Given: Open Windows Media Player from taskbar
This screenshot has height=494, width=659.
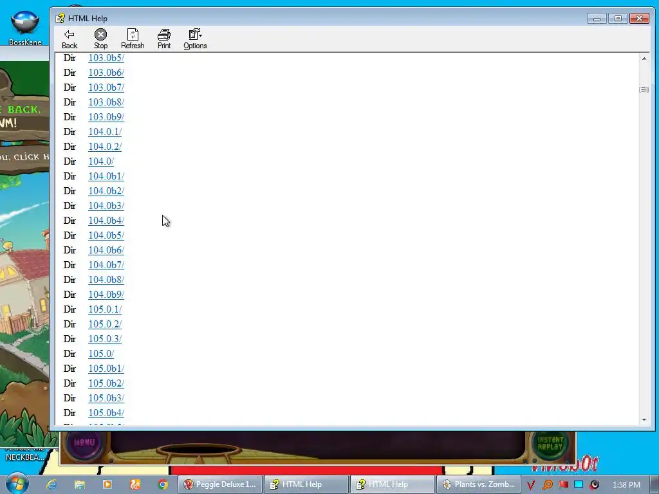Looking at the screenshot, I should (x=107, y=484).
